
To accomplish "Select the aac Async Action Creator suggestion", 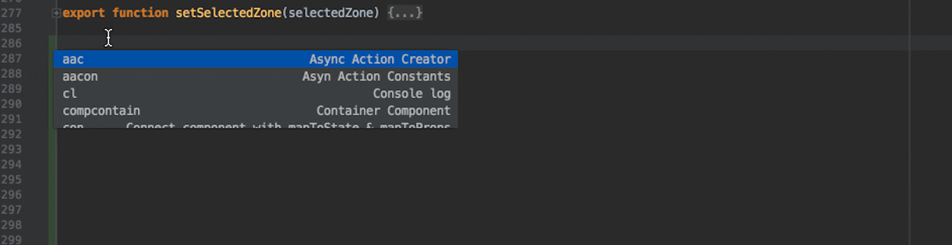I will tap(255, 59).
